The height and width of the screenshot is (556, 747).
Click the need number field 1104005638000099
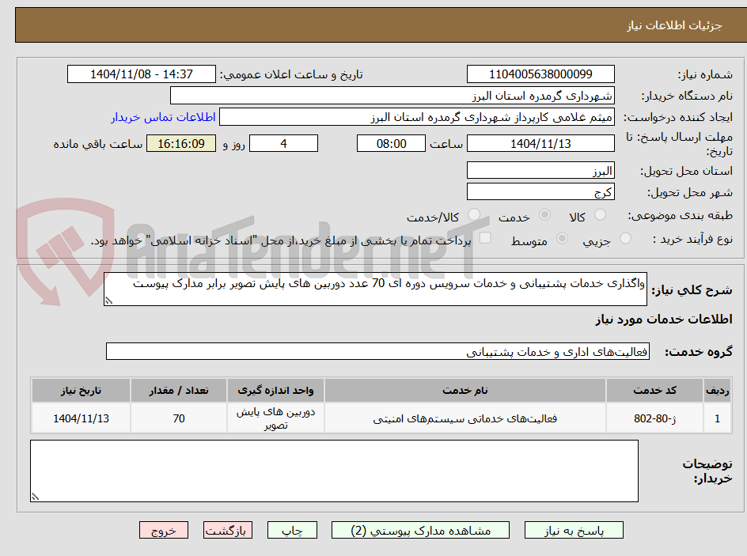(540, 74)
